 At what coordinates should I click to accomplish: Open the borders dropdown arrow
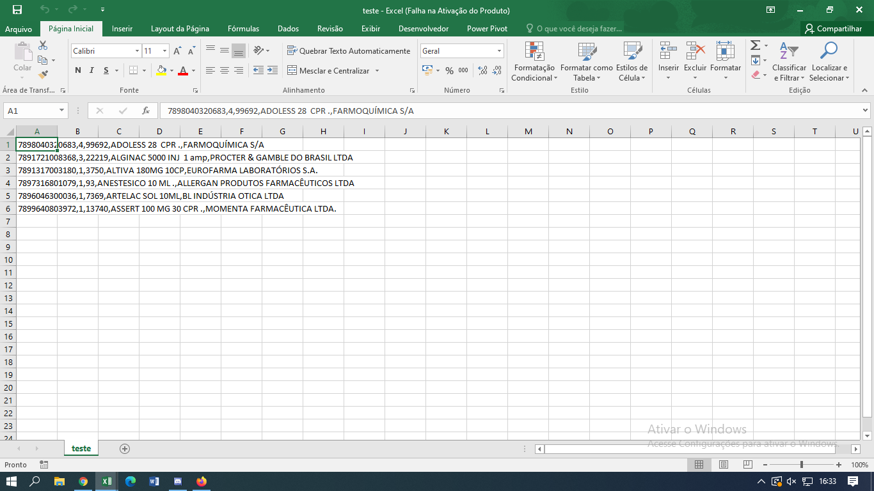tap(145, 70)
